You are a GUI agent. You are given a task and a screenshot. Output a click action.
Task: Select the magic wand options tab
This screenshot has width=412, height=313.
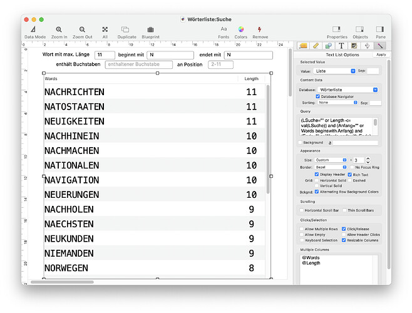[x=380, y=46]
